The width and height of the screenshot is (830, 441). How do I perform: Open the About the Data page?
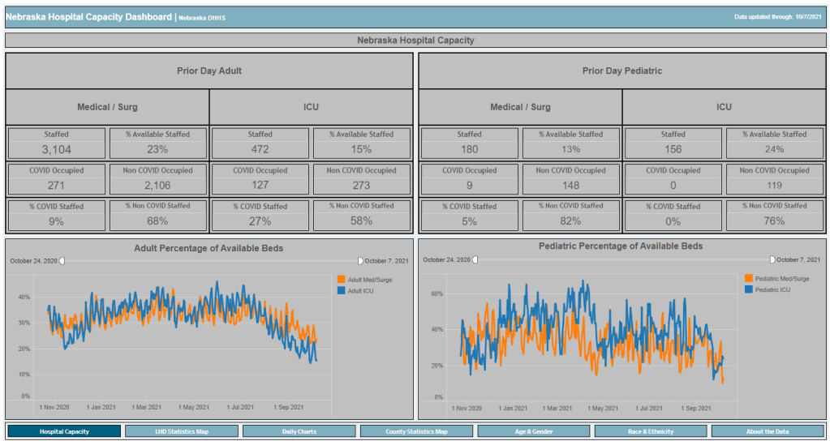(768, 431)
